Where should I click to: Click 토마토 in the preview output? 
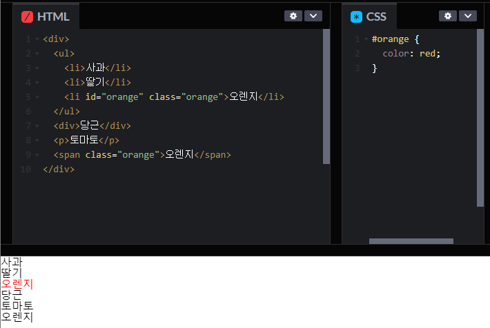17,305
